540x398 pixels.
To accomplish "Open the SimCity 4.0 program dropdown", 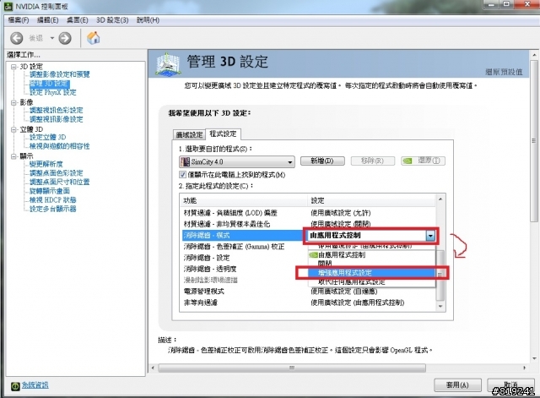I will pos(237,161).
